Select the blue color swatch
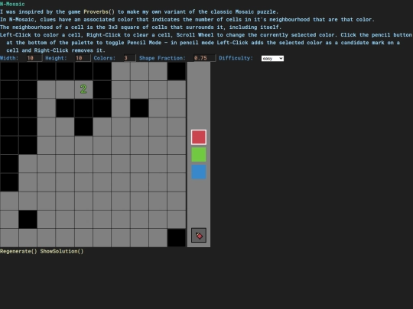The height and width of the screenshot is (309, 413). tap(199, 172)
